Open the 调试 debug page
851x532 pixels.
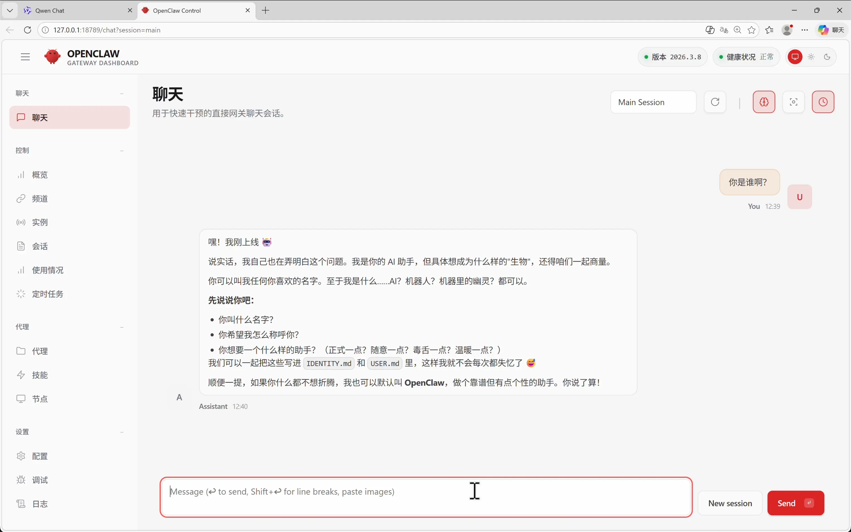(x=40, y=480)
